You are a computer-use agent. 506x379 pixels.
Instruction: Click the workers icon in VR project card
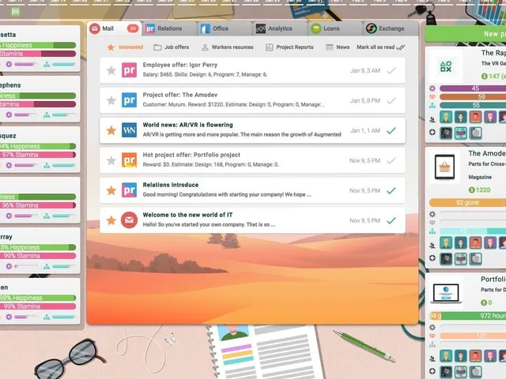pyautogui.click(x=432, y=119)
